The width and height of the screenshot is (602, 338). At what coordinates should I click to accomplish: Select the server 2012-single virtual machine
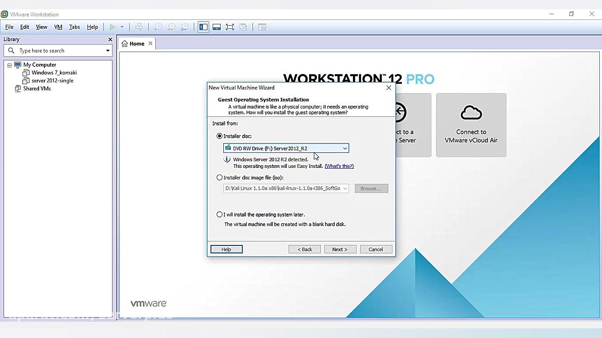click(x=52, y=81)
